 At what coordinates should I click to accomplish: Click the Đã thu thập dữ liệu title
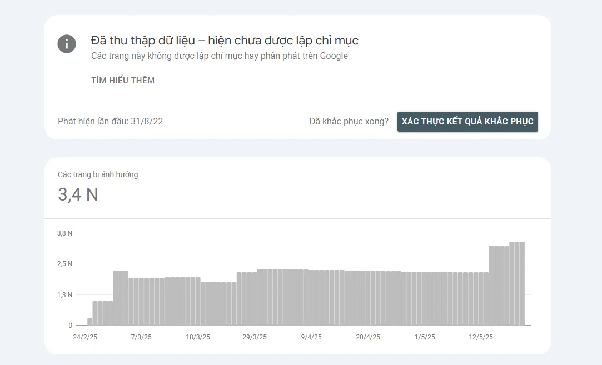point(225,41)
